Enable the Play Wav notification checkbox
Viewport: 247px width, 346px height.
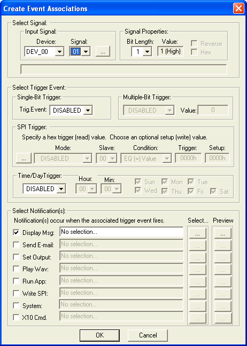[x=16, y=269]
